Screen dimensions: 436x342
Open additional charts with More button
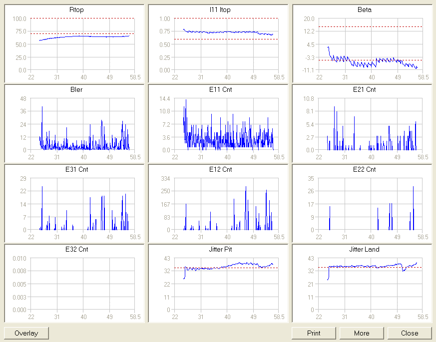[x=362, y=333]
